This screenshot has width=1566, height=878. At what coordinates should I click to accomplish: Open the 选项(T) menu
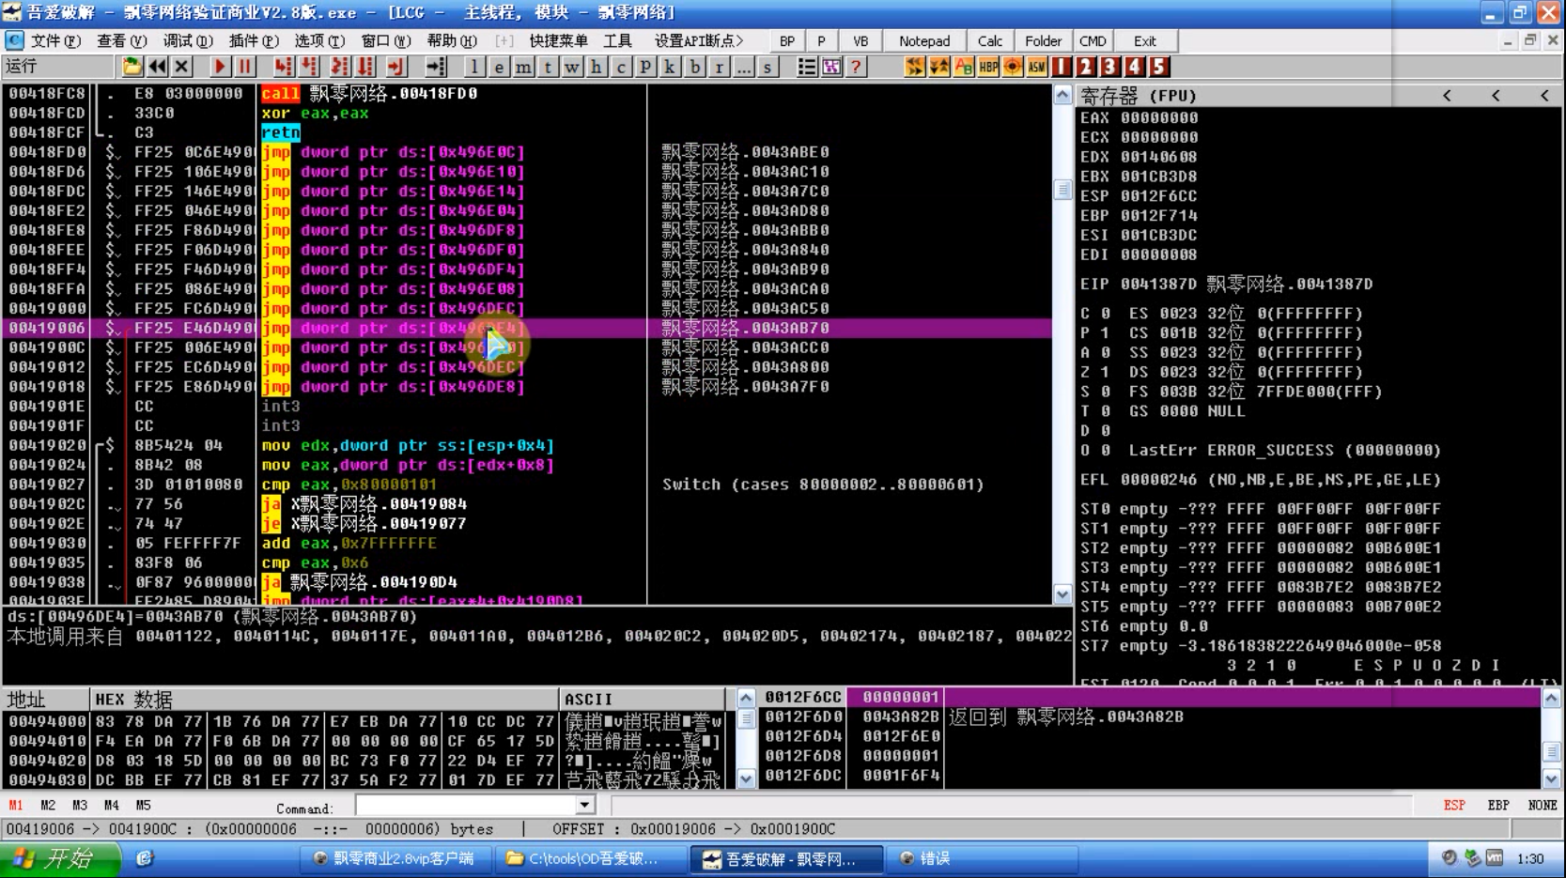pyautogui.click(x=319, y=40)
